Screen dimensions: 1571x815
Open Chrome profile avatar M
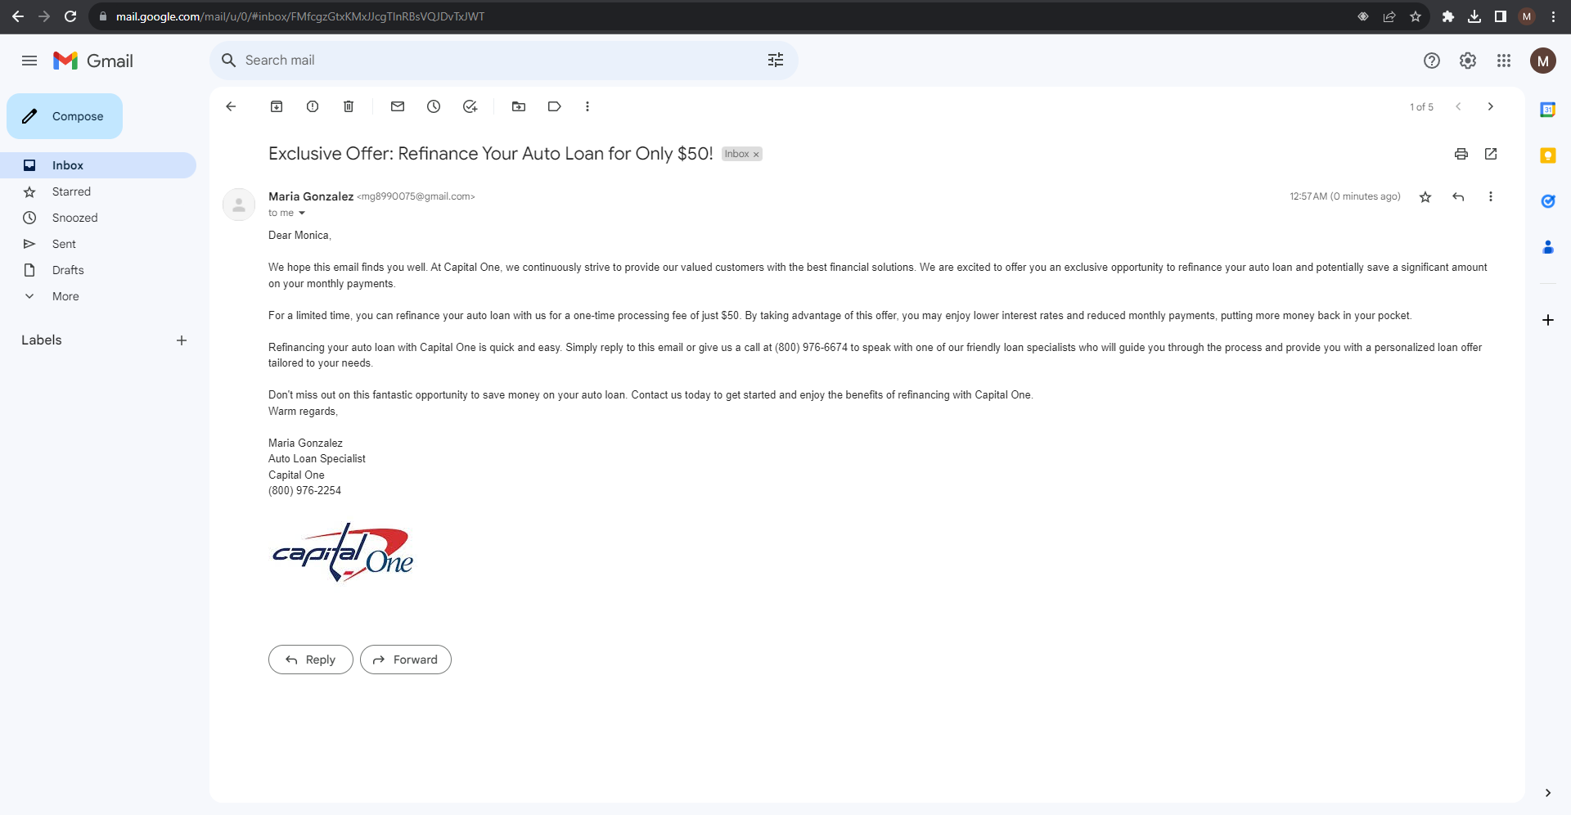1527,16
